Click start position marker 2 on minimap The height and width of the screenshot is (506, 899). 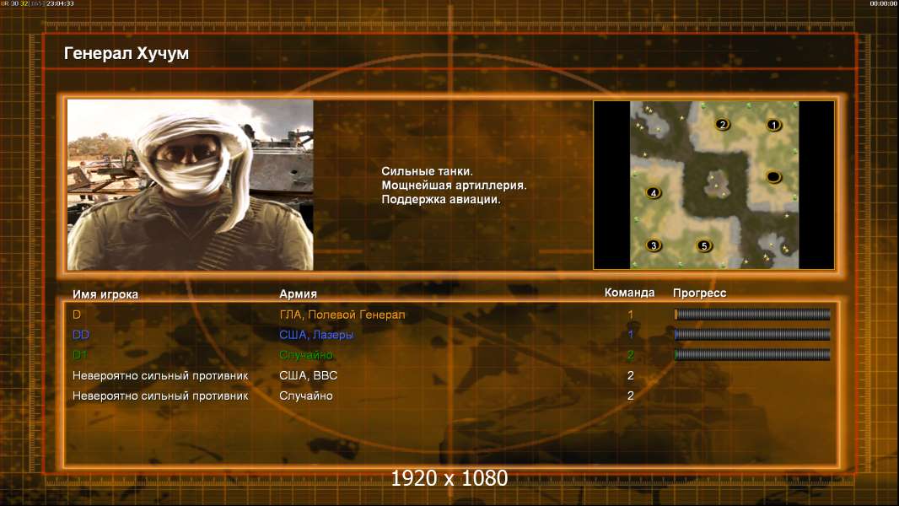click(723, 124)
